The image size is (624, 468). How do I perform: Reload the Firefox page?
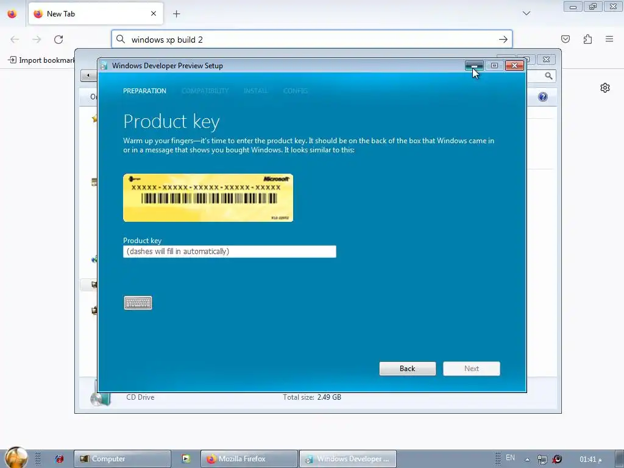point(58,40)
